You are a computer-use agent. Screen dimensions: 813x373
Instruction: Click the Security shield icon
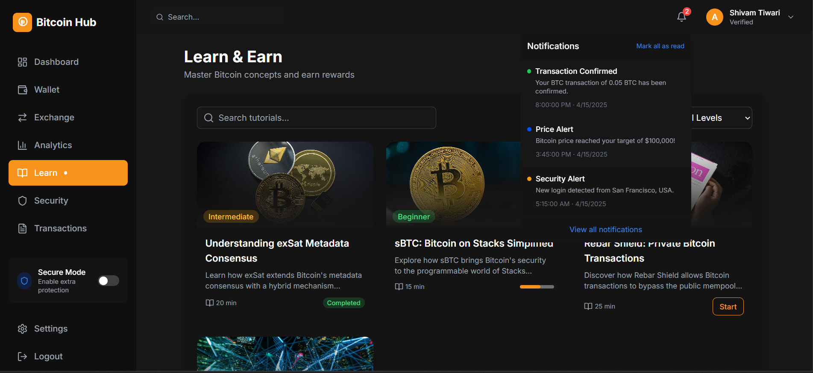(22, 201)
